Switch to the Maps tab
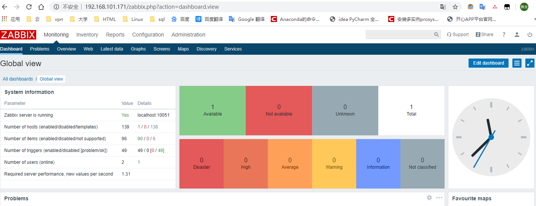The height and width of the screenshot is (206, 536). 183,49
